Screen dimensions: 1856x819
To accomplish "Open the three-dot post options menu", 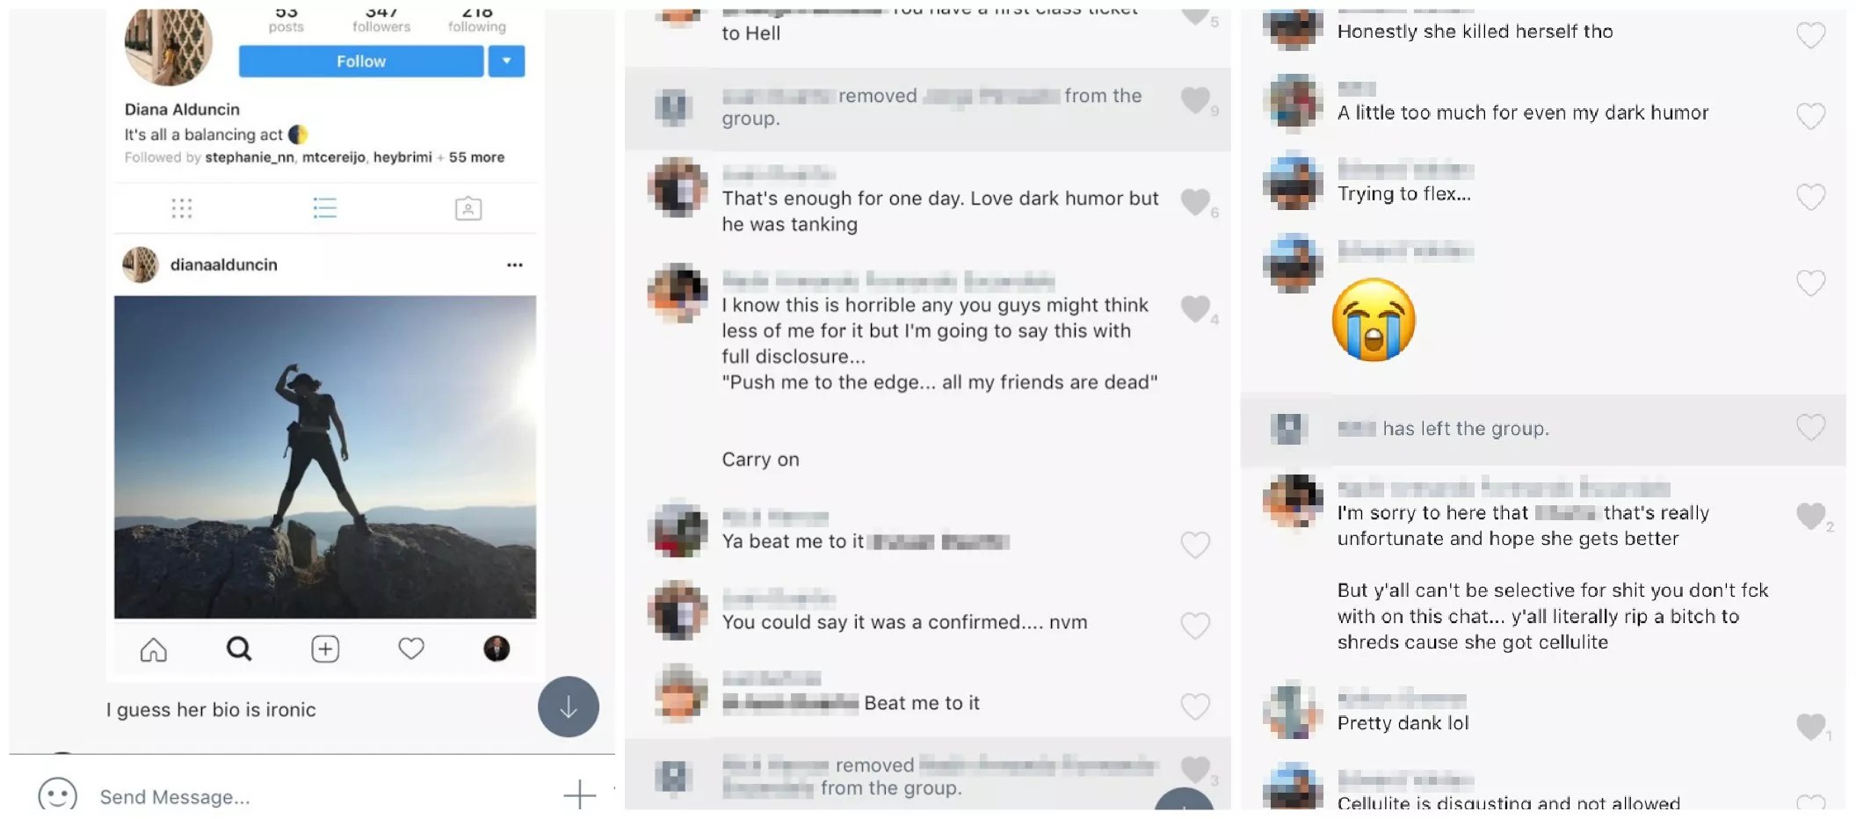I will pos(515,265).
